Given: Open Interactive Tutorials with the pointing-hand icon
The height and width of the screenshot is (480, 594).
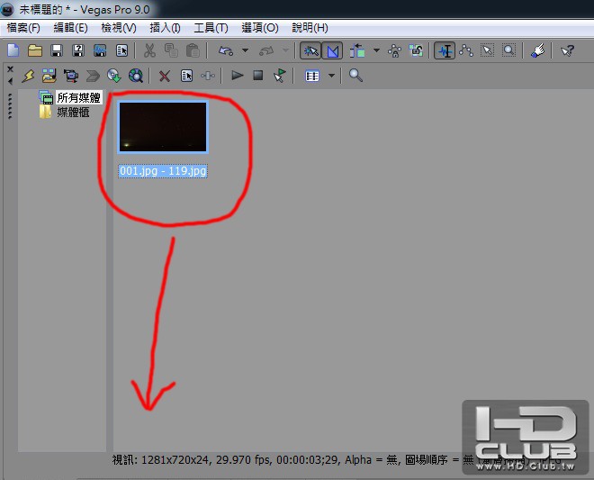Looking at the screenshot, I should click(537, 50).
